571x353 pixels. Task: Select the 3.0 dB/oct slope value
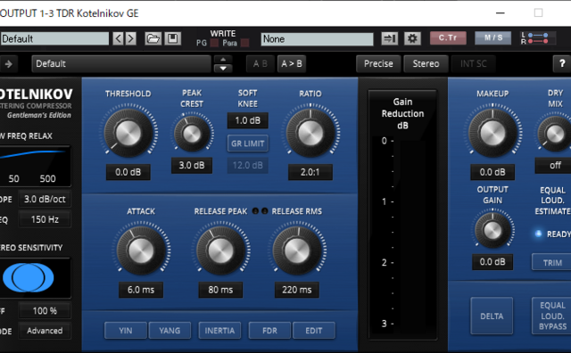click(45, 200)
